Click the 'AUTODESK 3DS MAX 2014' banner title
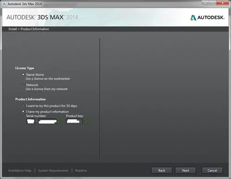The height and width of the screenshot is (179, 231). (42, 17)
